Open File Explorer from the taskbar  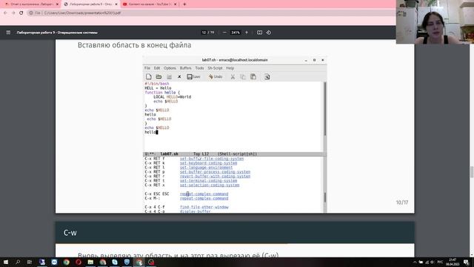tap(90, 262)
